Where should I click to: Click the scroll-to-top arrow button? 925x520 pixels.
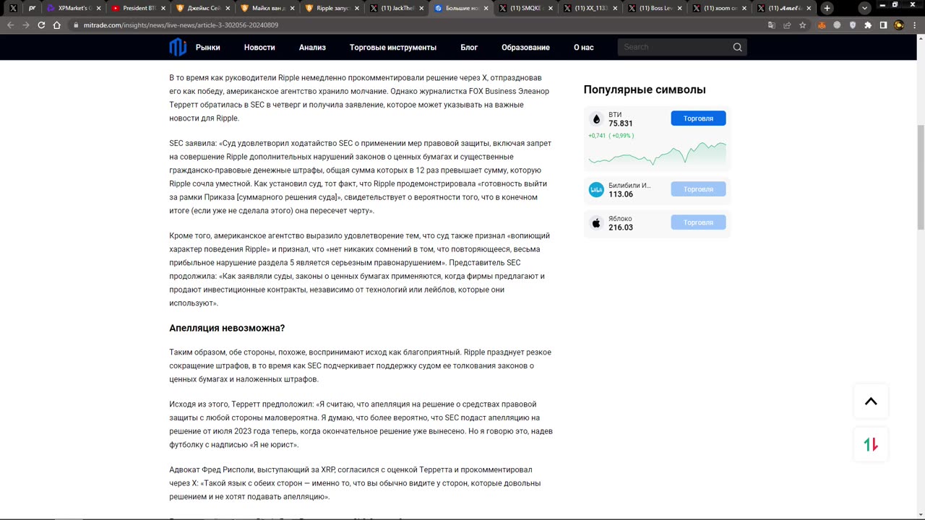[x=871, y=402]
